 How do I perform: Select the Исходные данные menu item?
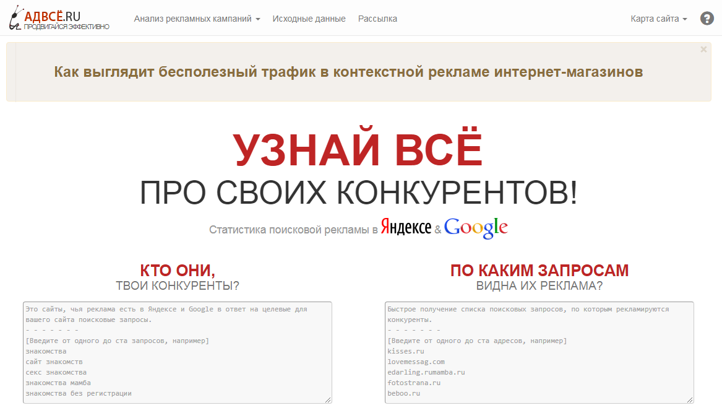(x=309, y=19)
